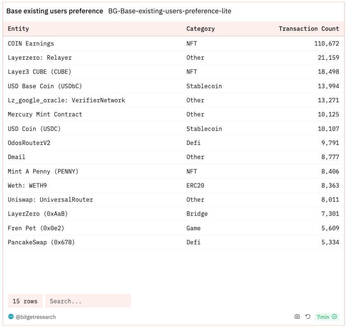Select the PancakeSwap (0x678) row
The image size is (348, 330).
point(174,242)
